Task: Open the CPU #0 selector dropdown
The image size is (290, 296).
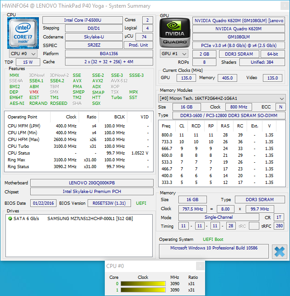Action: (23, 54)
